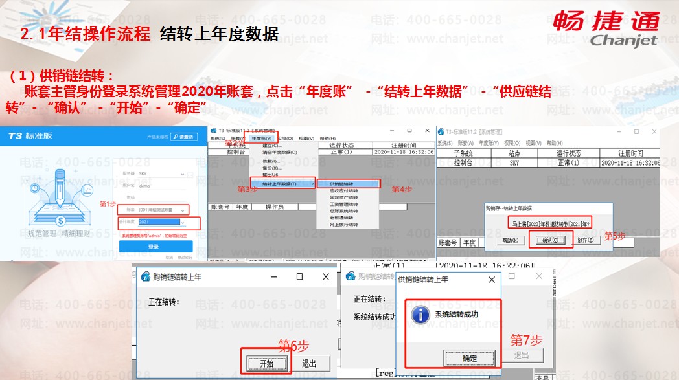The width and height of the screenshot is (679, 380).
Task: Click blue information icon in success dialog
Action: point(420,315)
